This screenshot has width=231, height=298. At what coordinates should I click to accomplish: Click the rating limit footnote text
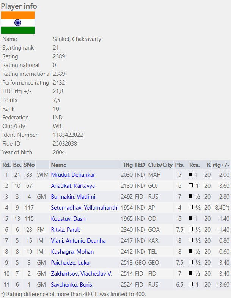coord(74,294)
